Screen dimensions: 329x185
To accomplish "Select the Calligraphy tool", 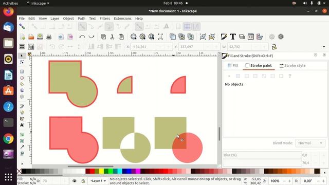I will pyautogui.click(x=22, y=119).
